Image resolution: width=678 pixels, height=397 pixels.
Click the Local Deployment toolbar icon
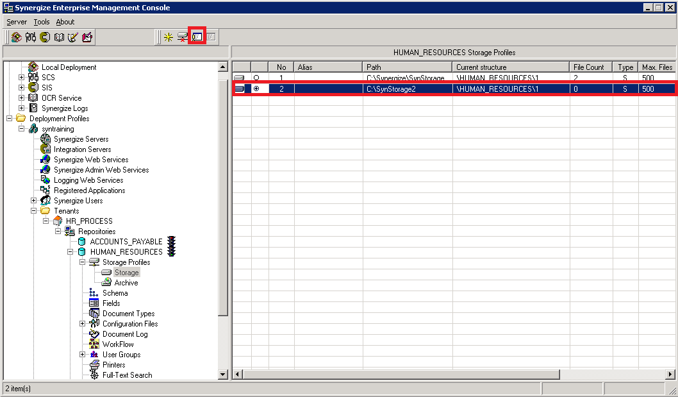[17, 37]
